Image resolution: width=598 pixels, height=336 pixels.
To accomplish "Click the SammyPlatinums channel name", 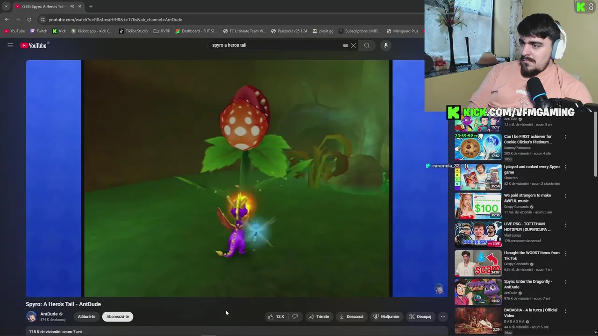I will [517, 148].
